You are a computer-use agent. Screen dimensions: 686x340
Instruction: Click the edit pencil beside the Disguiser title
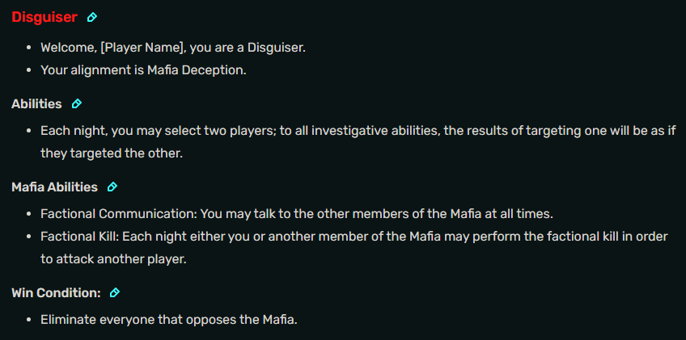coord(92,18)
